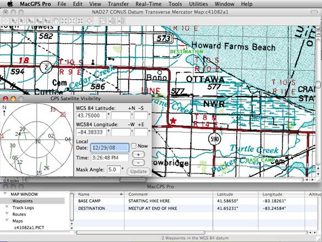
Task: Click the zoom-in expanding arrows icon
Action: point(64,21)
